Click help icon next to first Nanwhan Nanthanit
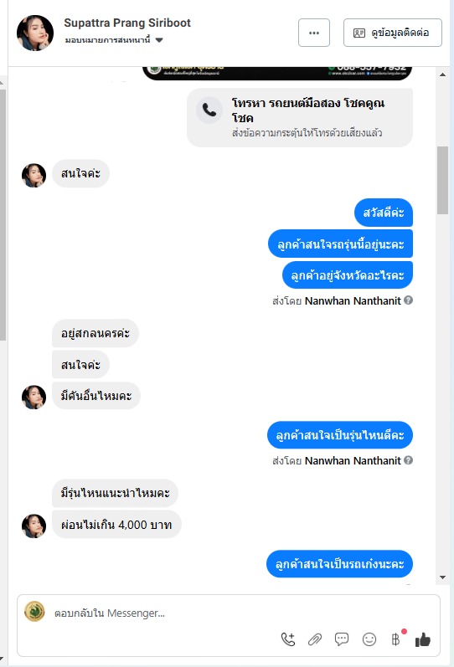454x667 pixels. point(408,300)
